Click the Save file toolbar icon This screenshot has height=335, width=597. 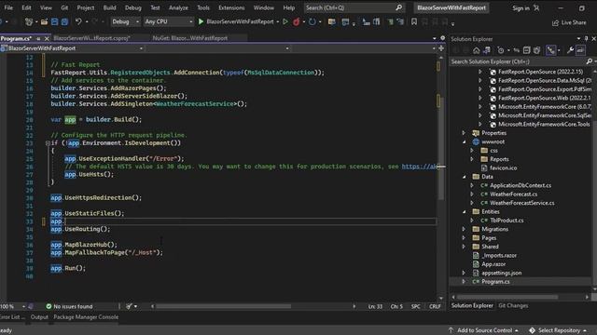click(54, 22)
